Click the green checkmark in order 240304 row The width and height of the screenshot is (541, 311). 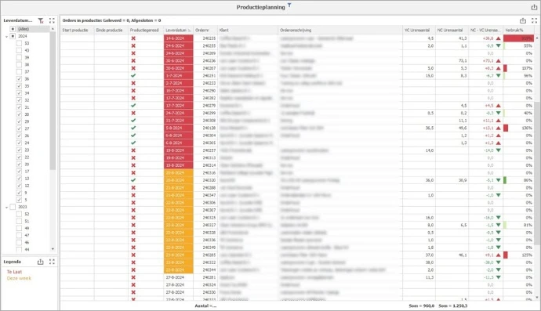click(x=133, y=136)
